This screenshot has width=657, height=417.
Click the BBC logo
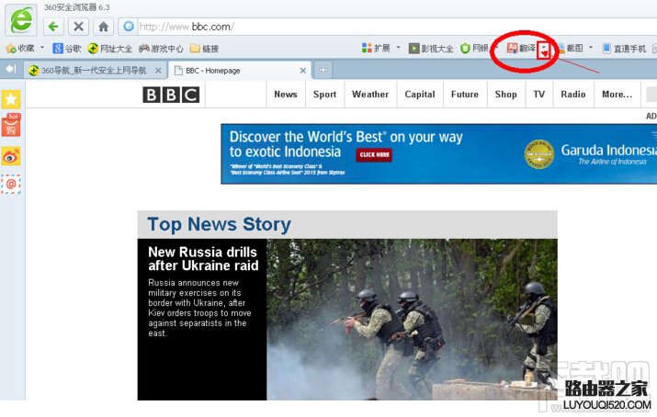[x=171, y=95]
